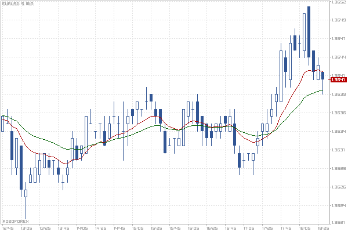Click the 15:25 time axis label
The image size is (348, 232).
[156, 228]
